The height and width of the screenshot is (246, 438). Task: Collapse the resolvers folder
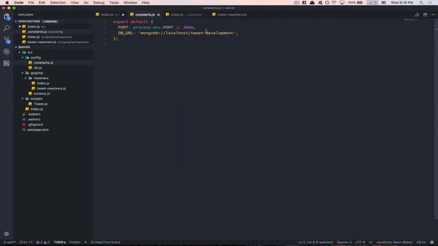click(26, 78)
